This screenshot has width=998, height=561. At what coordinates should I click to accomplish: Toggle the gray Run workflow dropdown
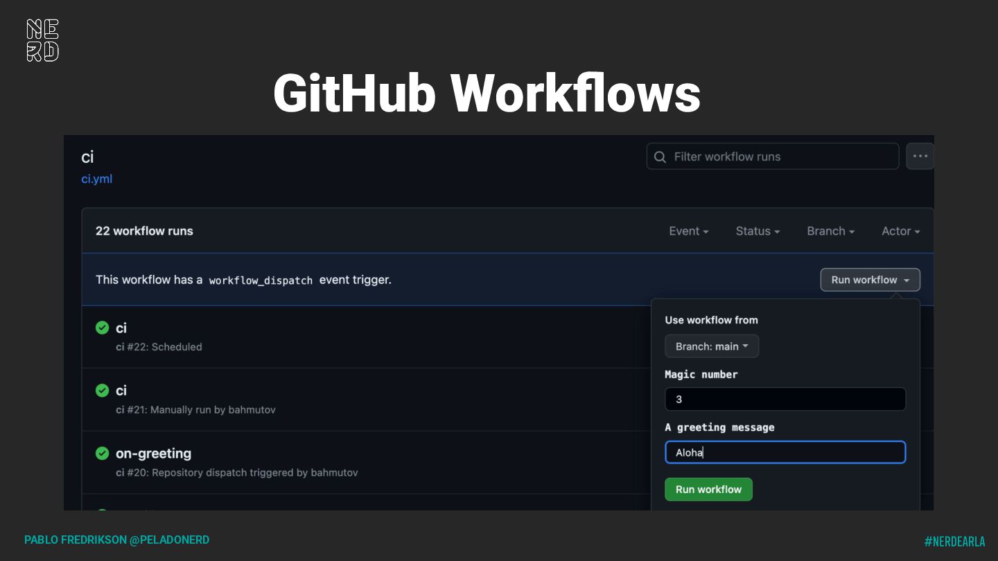[x=870, y=280]
